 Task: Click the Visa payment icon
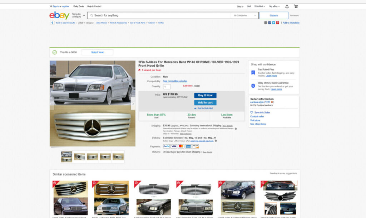tap(174, 146)
